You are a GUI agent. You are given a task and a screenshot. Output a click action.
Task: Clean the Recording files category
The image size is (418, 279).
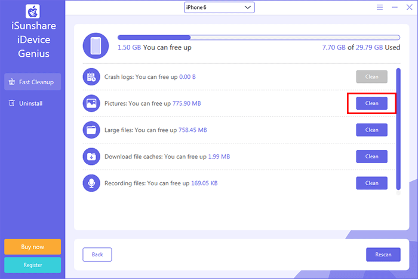coord(371,183)
